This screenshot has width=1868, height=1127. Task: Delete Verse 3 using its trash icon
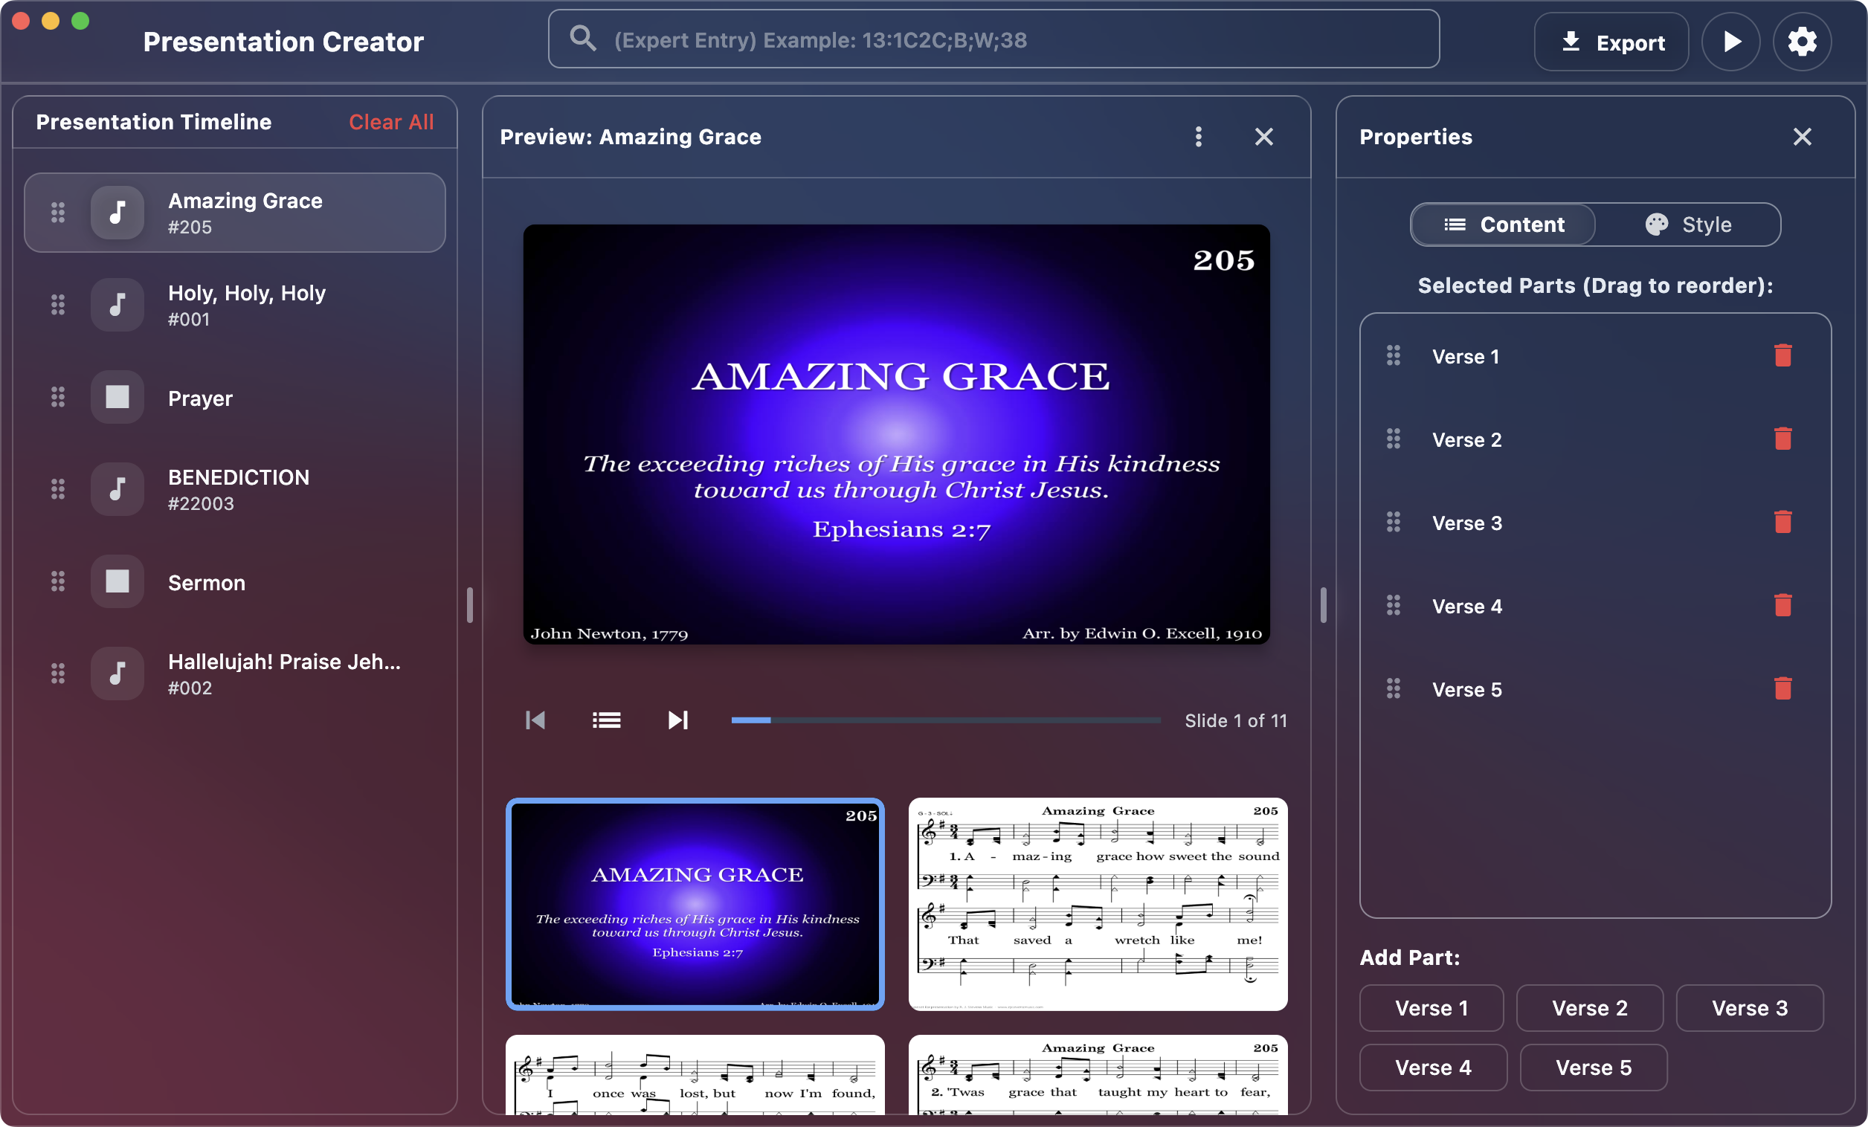(x=1782, y=522)
